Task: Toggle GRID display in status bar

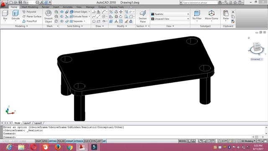Action: pyautogui.click(x=45, y=141)
